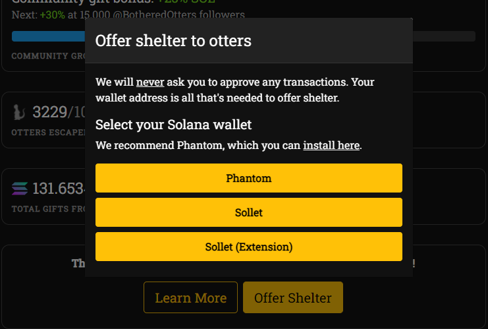Click the "Offer shelter to otters" dialog title
The image size is (488, 329).
(173, 41)
